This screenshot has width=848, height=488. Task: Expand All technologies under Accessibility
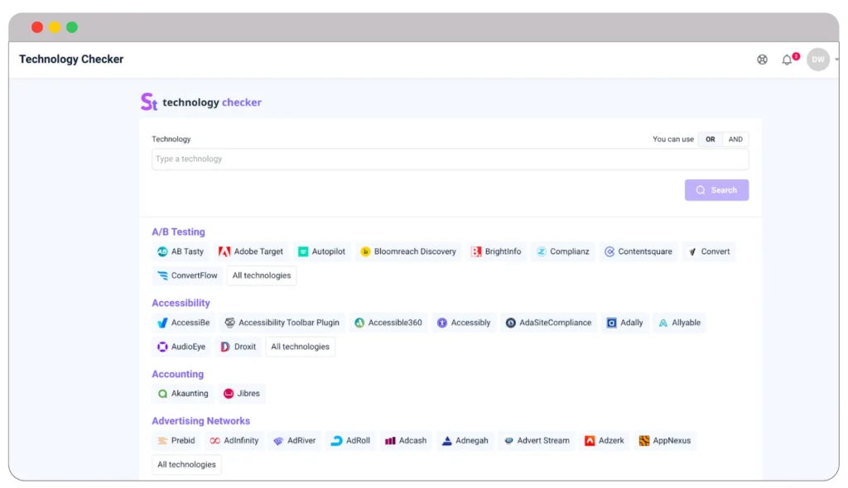click(300, 347)
